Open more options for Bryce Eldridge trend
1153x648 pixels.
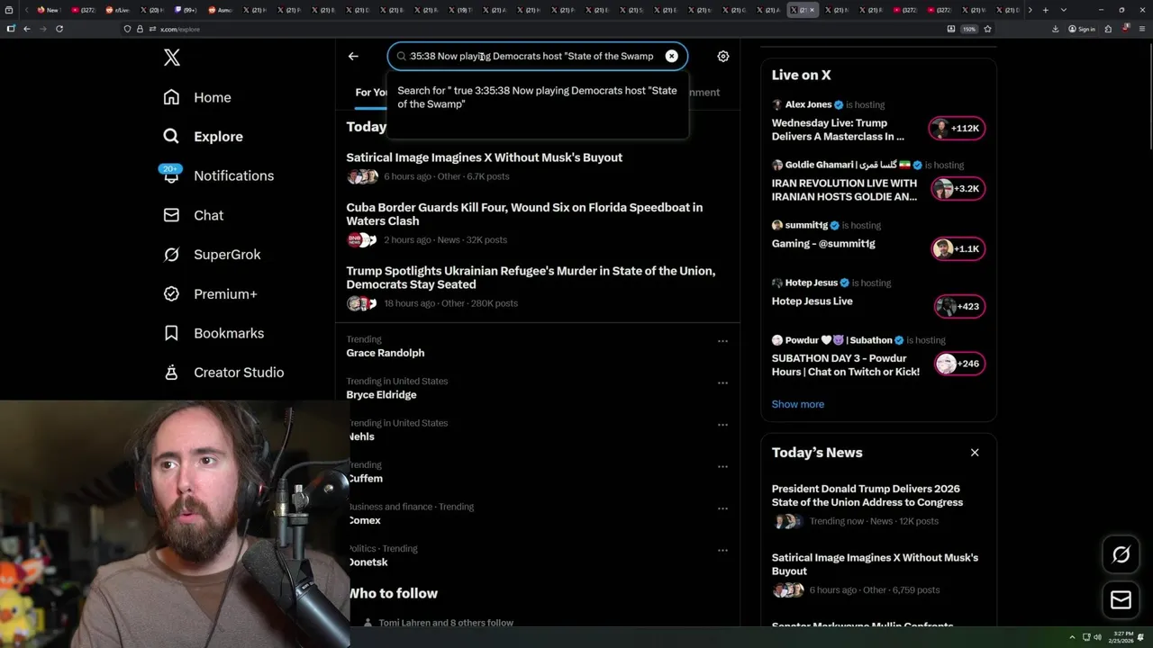[722, 382]
